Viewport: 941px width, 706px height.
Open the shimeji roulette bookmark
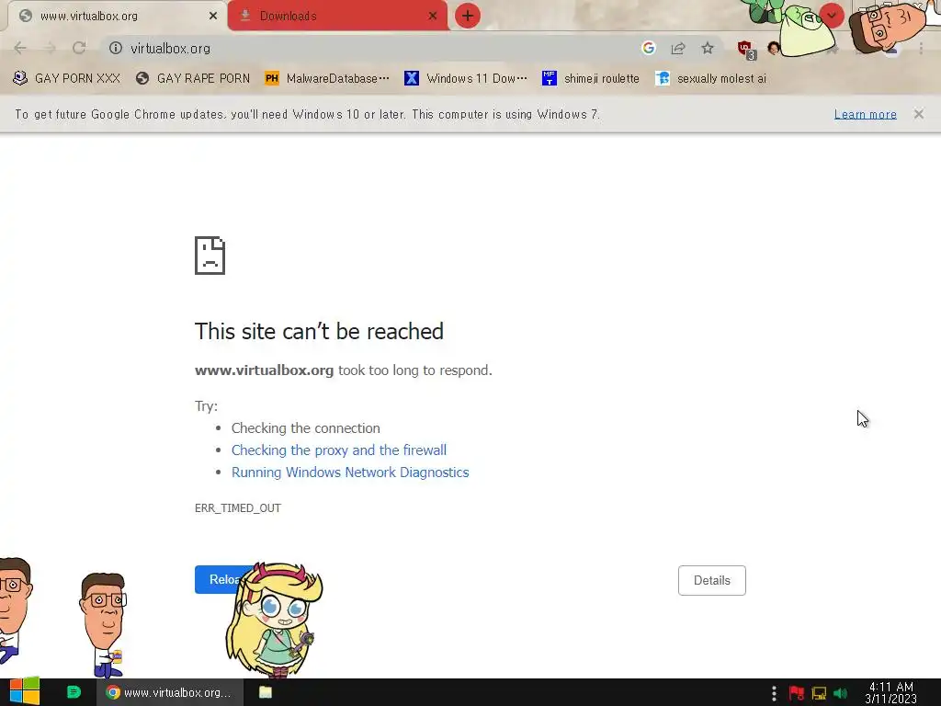pyautogui.click(x=591, y=78)
